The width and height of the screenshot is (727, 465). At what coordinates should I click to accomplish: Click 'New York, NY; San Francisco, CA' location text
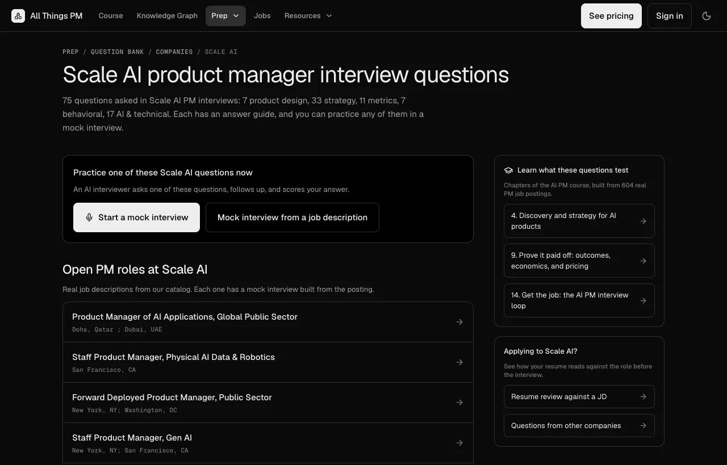(x=130, y=450)
